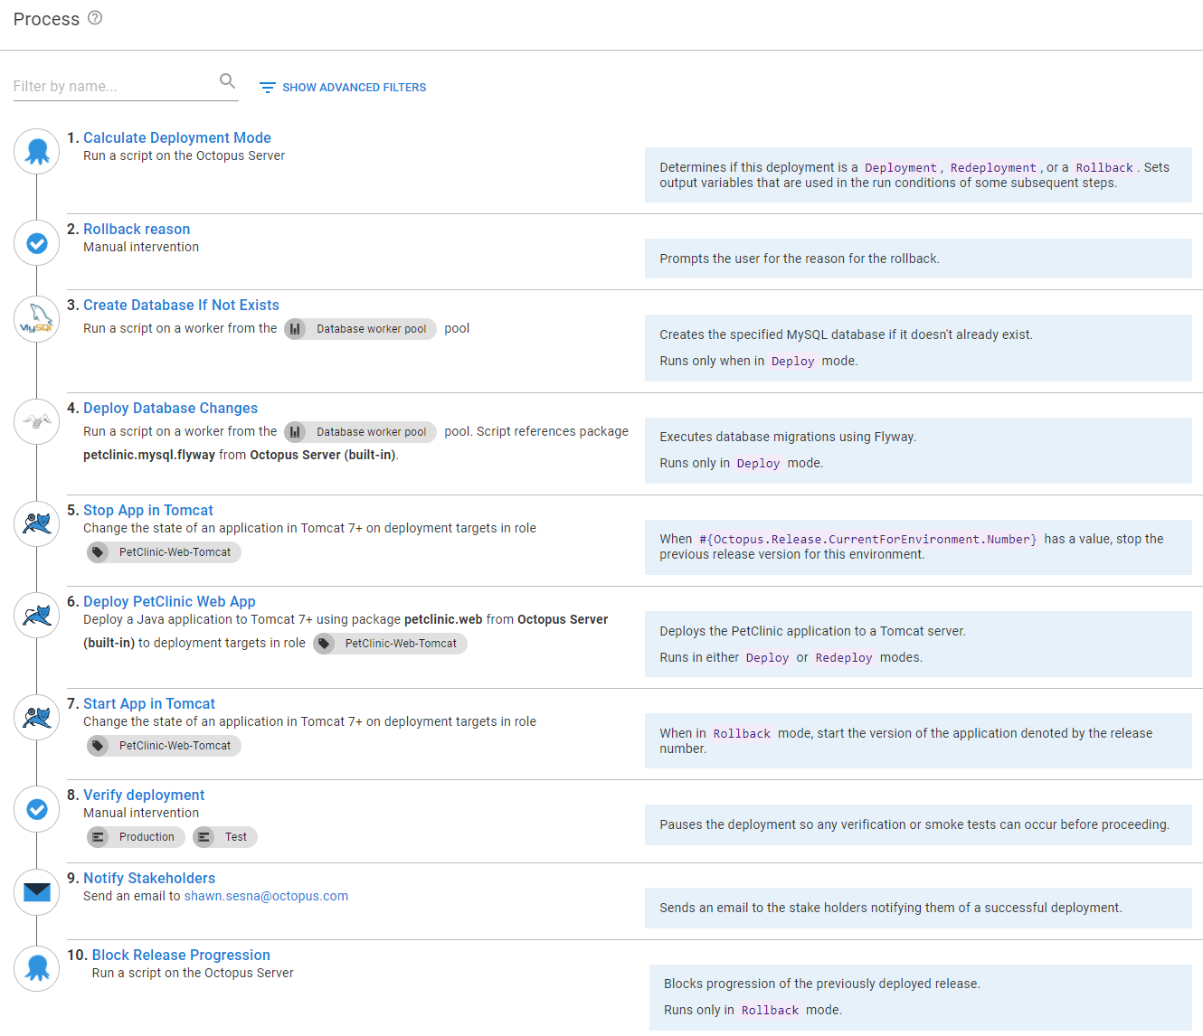Click the worker pool icon in the Database worker pool chip
This screenshot has height=1036, width=1203.
[x=296, y=328]
